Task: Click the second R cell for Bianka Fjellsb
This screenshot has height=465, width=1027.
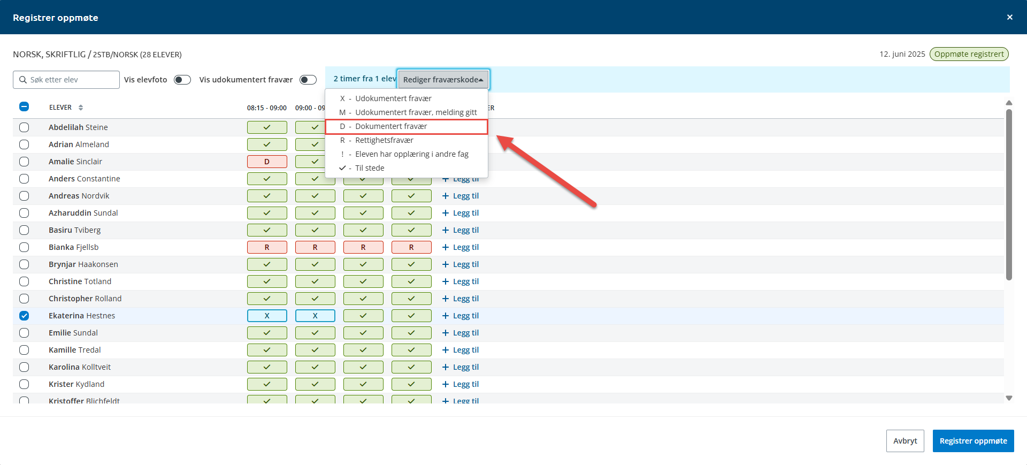Action: [x=315, y=247]
